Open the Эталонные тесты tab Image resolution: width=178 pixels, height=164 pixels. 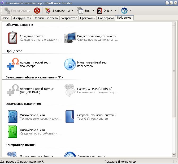coord(46,18)
